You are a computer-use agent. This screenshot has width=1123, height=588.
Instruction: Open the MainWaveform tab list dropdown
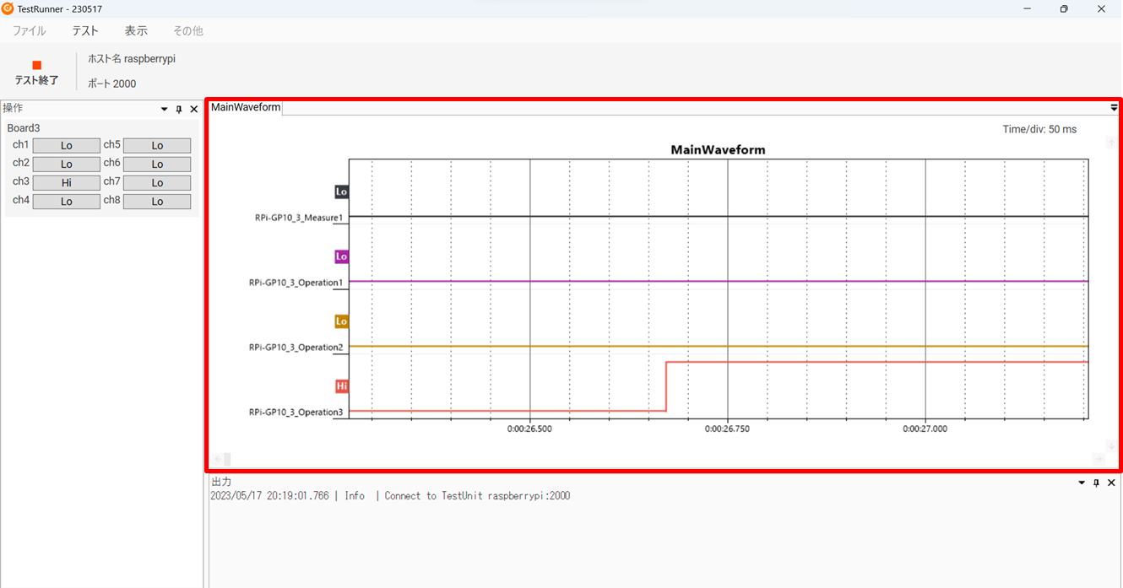(x=1114, y=108)
